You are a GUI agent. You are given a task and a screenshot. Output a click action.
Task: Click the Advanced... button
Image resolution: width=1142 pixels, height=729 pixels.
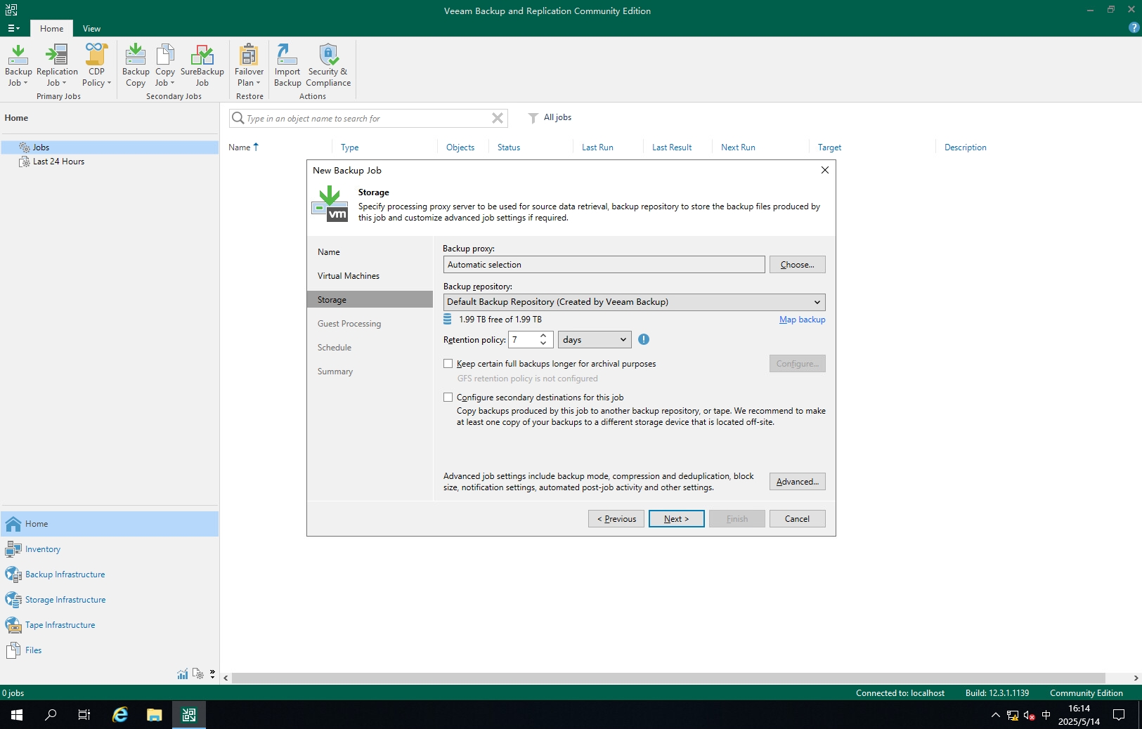point(797,482)
